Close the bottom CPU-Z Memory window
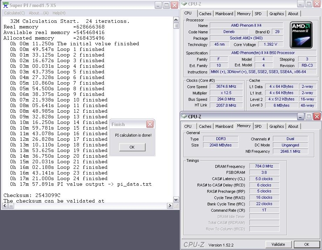Viewport: 322px width, 250px height. tap(317, 117)
